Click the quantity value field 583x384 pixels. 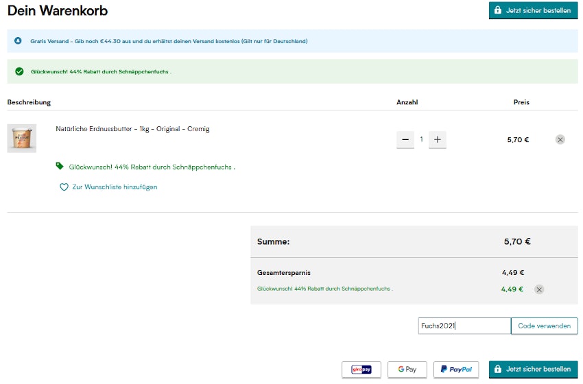422,140
